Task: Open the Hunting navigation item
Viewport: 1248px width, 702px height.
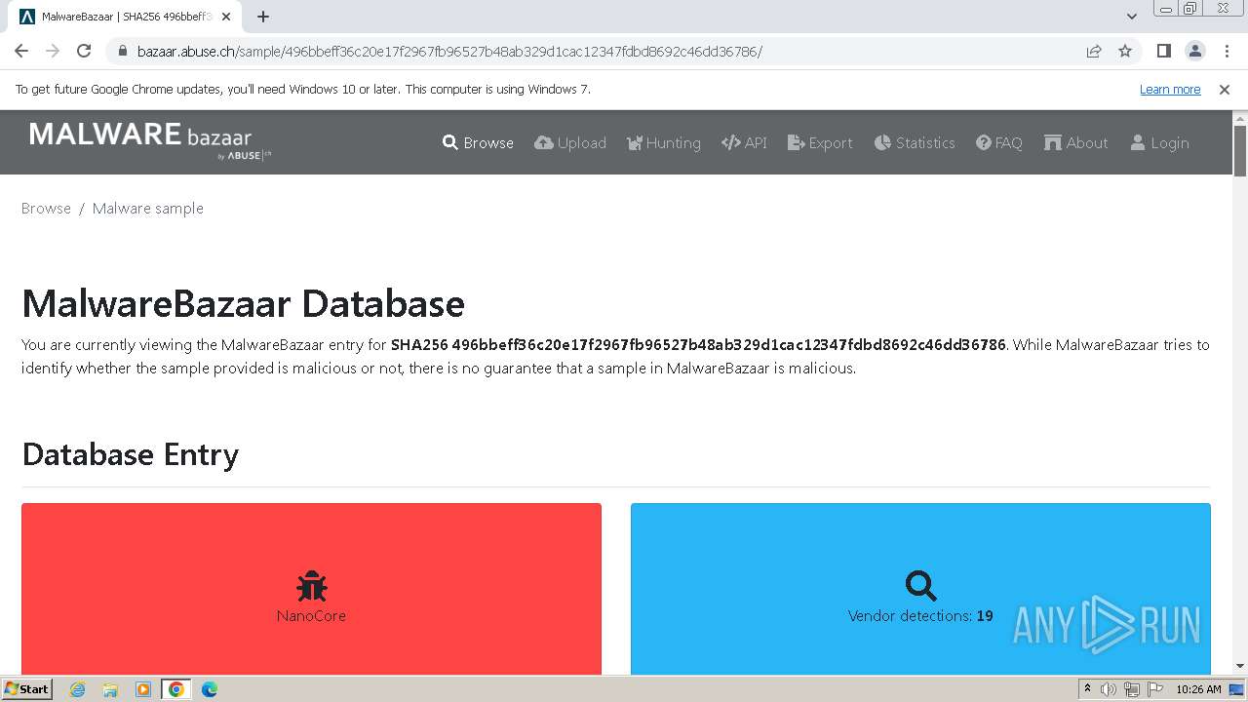Action: (663, 142)
